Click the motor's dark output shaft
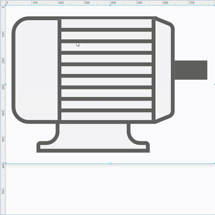The height and width of the screenshot is (215, 215). tap(191, 70)
